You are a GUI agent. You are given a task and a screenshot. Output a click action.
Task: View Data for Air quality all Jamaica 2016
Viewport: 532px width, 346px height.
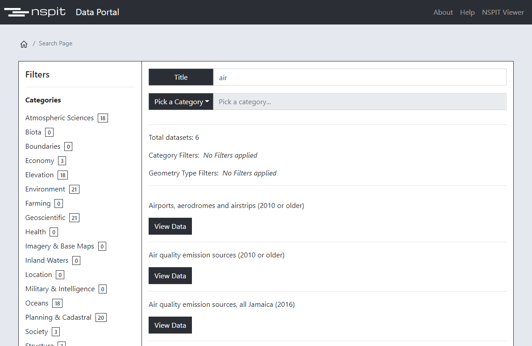coord(170,325)
